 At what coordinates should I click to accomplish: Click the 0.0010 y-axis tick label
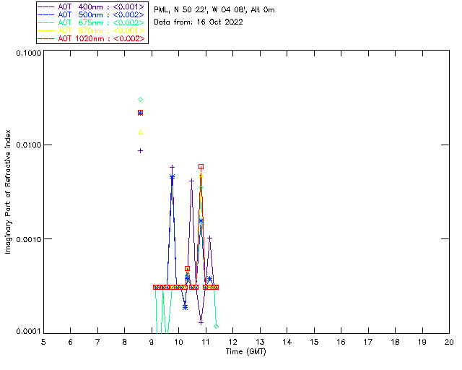tap(29, 239)
